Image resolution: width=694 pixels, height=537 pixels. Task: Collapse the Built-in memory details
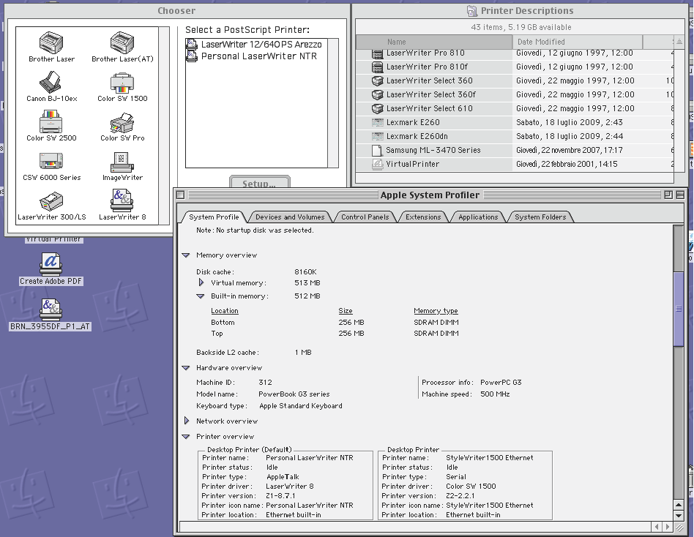pyautogui.click(x=201, y=296)
